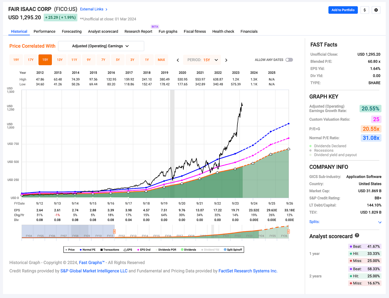389x298 pixels.
Task: Open the Analyst scorecard tab
Action: (103, 31)
